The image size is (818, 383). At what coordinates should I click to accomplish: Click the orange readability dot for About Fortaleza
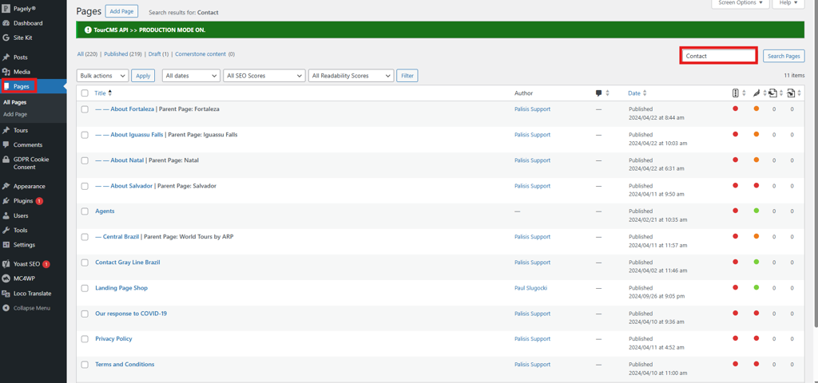point(756,109)
